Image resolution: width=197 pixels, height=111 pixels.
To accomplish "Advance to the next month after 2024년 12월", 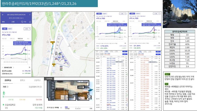I will [14, 68].
